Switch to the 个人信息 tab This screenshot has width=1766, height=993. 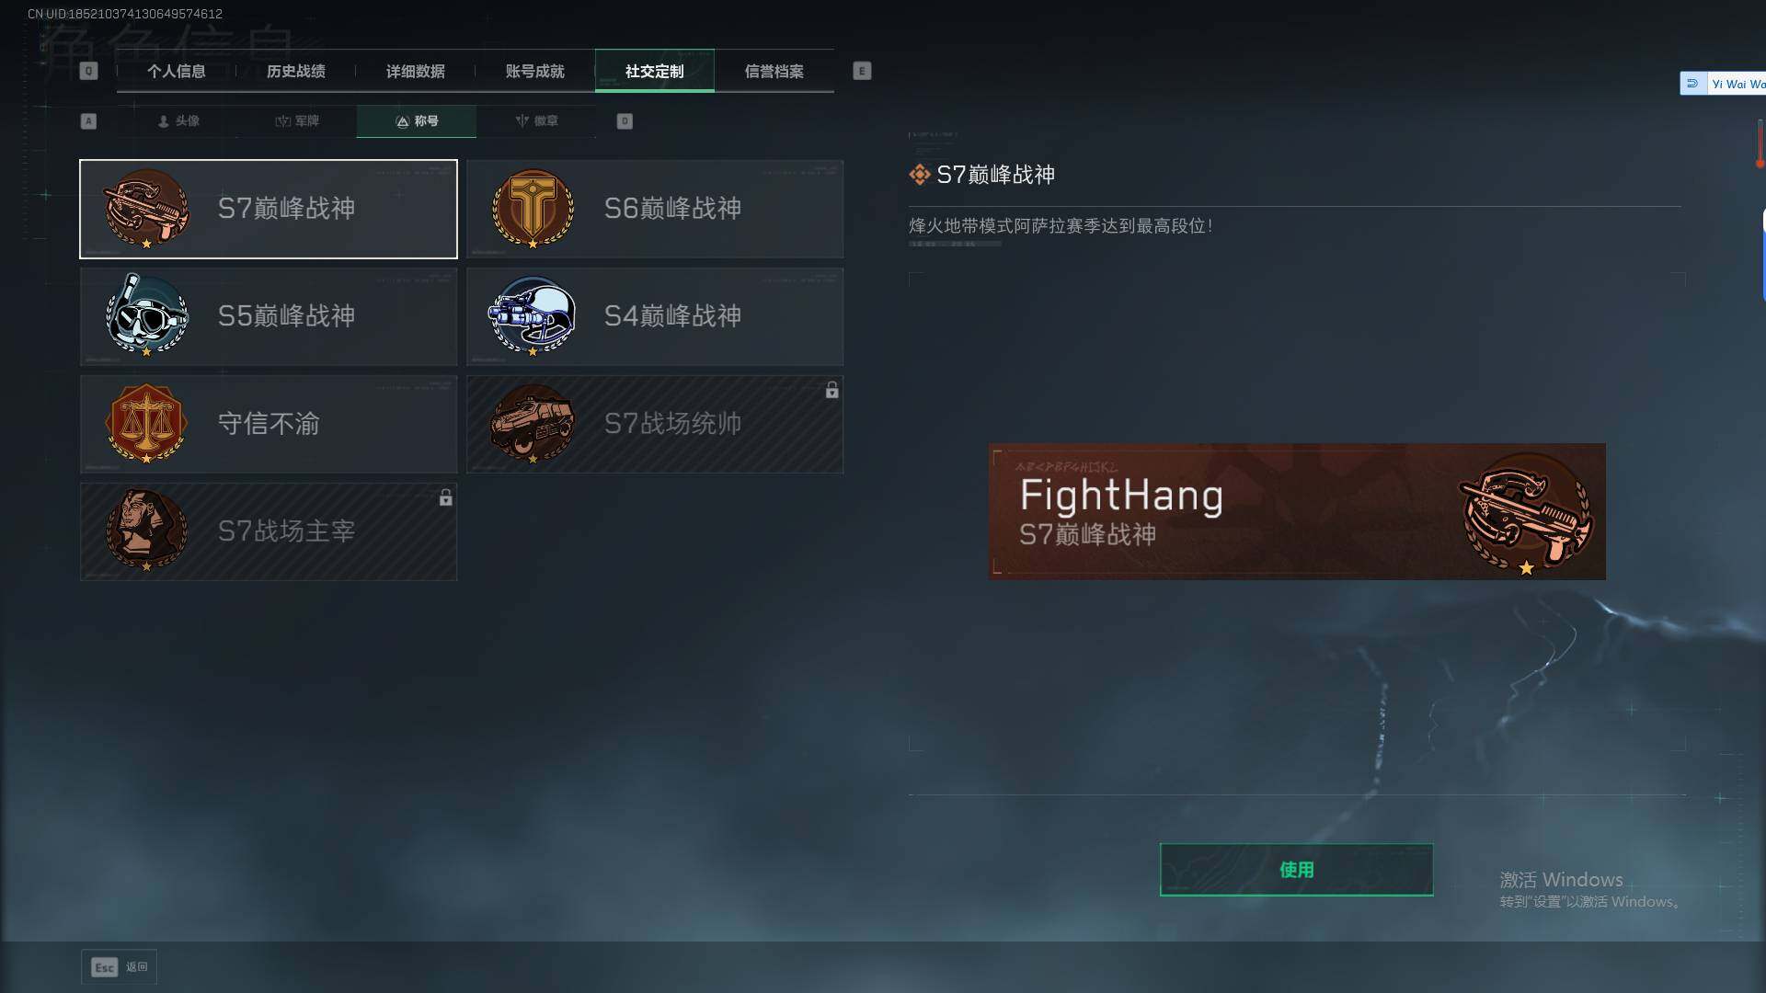[x=177, y=71]
